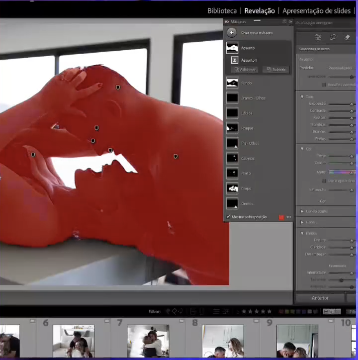The height and width of the screenshot is (360, 358).
Task: Click warning icon on Dentes mask thumbnail
Action: coord(236,207)
